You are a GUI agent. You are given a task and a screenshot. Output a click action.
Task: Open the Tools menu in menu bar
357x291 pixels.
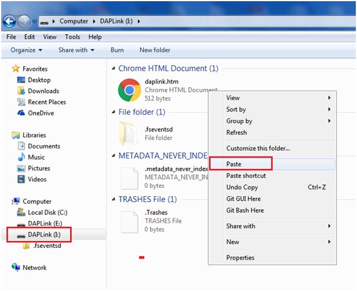coord(73,37)
